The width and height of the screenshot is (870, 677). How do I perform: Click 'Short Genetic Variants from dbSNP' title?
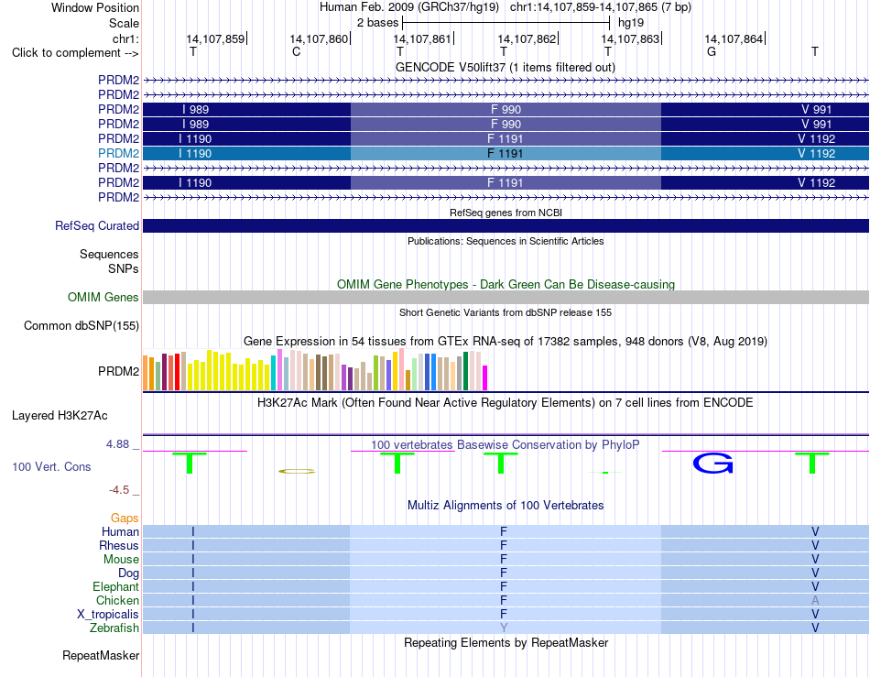(x=506, y=312)
